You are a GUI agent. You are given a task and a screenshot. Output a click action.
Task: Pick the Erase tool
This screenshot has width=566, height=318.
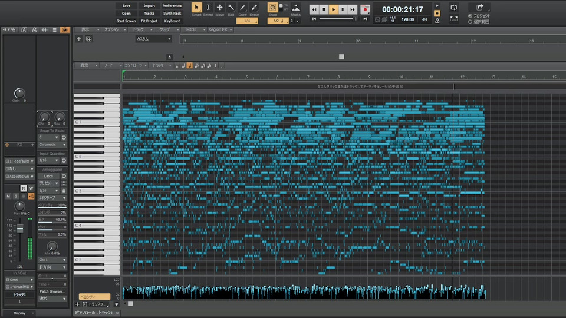[x=254, y=8]
